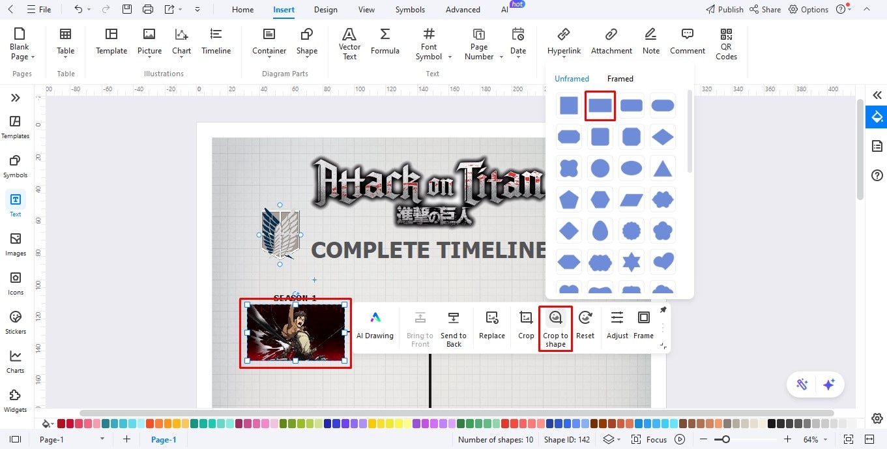Switch to the Design tab
Image resolution: width=887 pixels, height=449 pixels.
coord(325,10)
